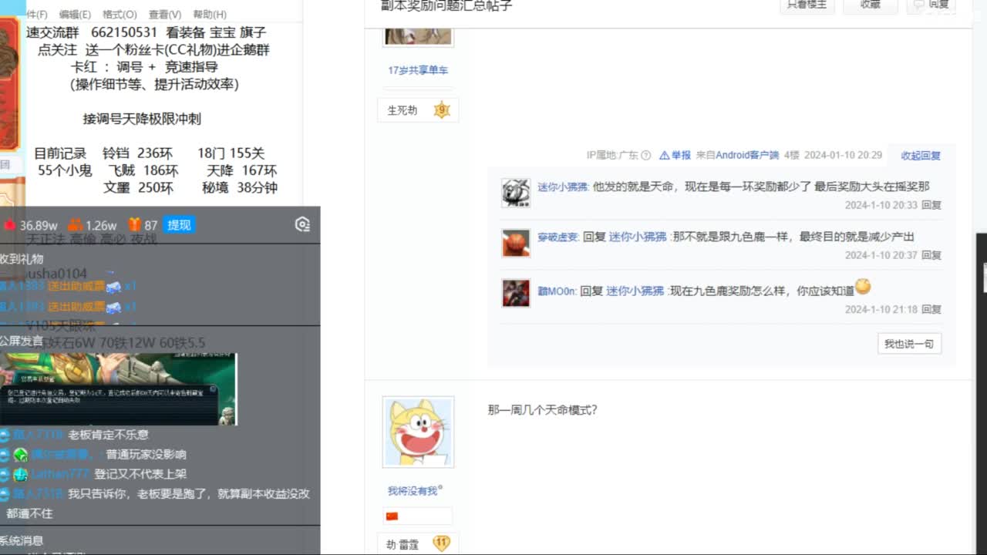Viewport: 987px width, 555px height.
Task: Click the speech-bubble 回复 icon at top right
Action: point(919,5)
